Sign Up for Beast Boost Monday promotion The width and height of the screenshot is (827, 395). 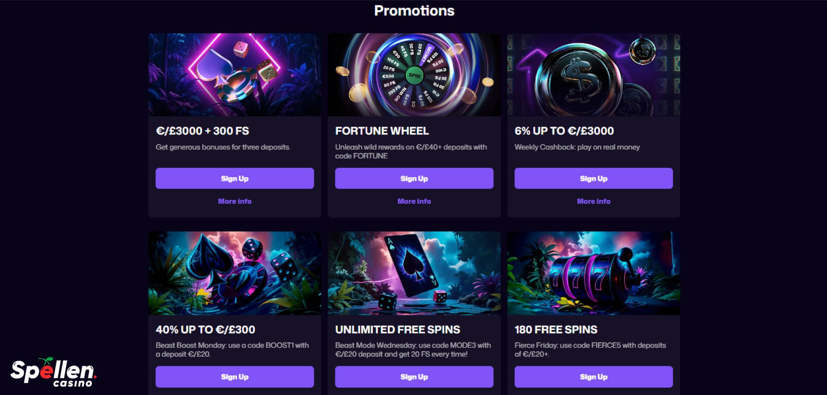pyautogui.click(x=235, y=376)
